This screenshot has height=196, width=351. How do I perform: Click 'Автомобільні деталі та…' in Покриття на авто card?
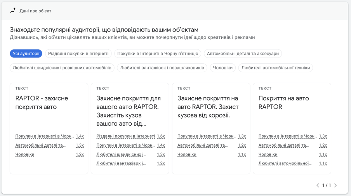point(283,145)
